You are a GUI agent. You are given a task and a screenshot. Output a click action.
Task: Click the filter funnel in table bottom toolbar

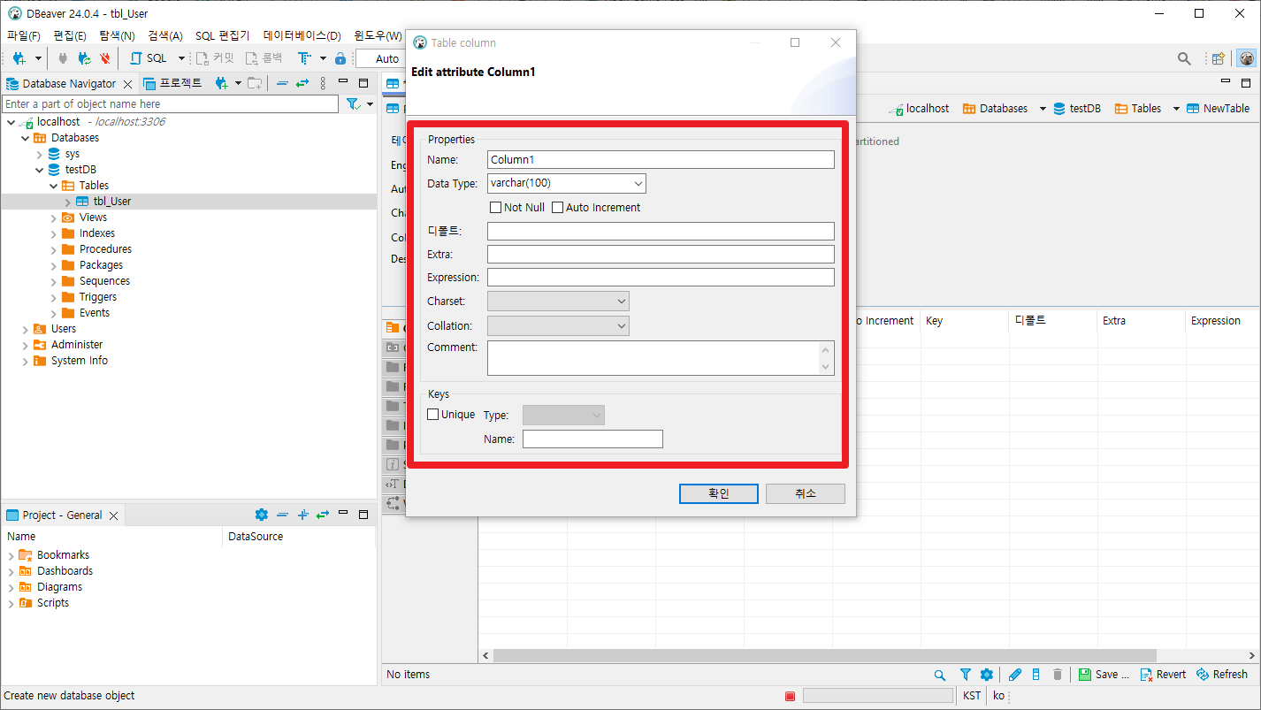[966, 675]
